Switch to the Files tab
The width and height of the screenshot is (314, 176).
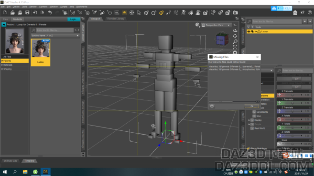(x=5, y=19)
